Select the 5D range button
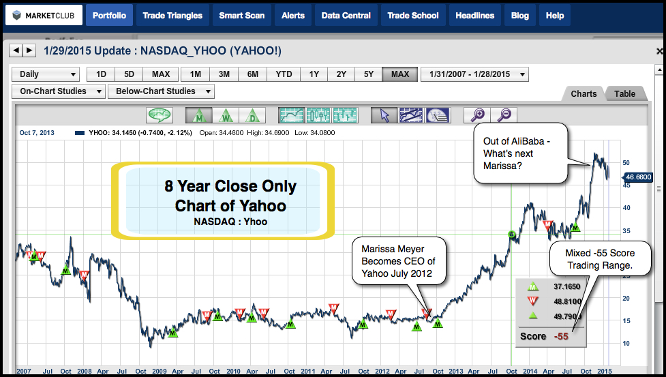Screen dimensions: 666x377 point(129,74)
